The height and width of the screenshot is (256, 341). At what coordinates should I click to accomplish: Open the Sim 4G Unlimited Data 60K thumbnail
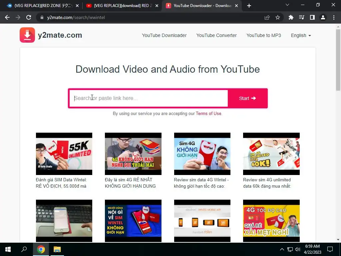click(x=271, y=154)
